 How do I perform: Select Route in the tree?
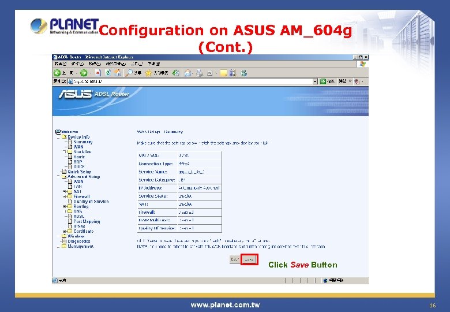coord(79,157)
